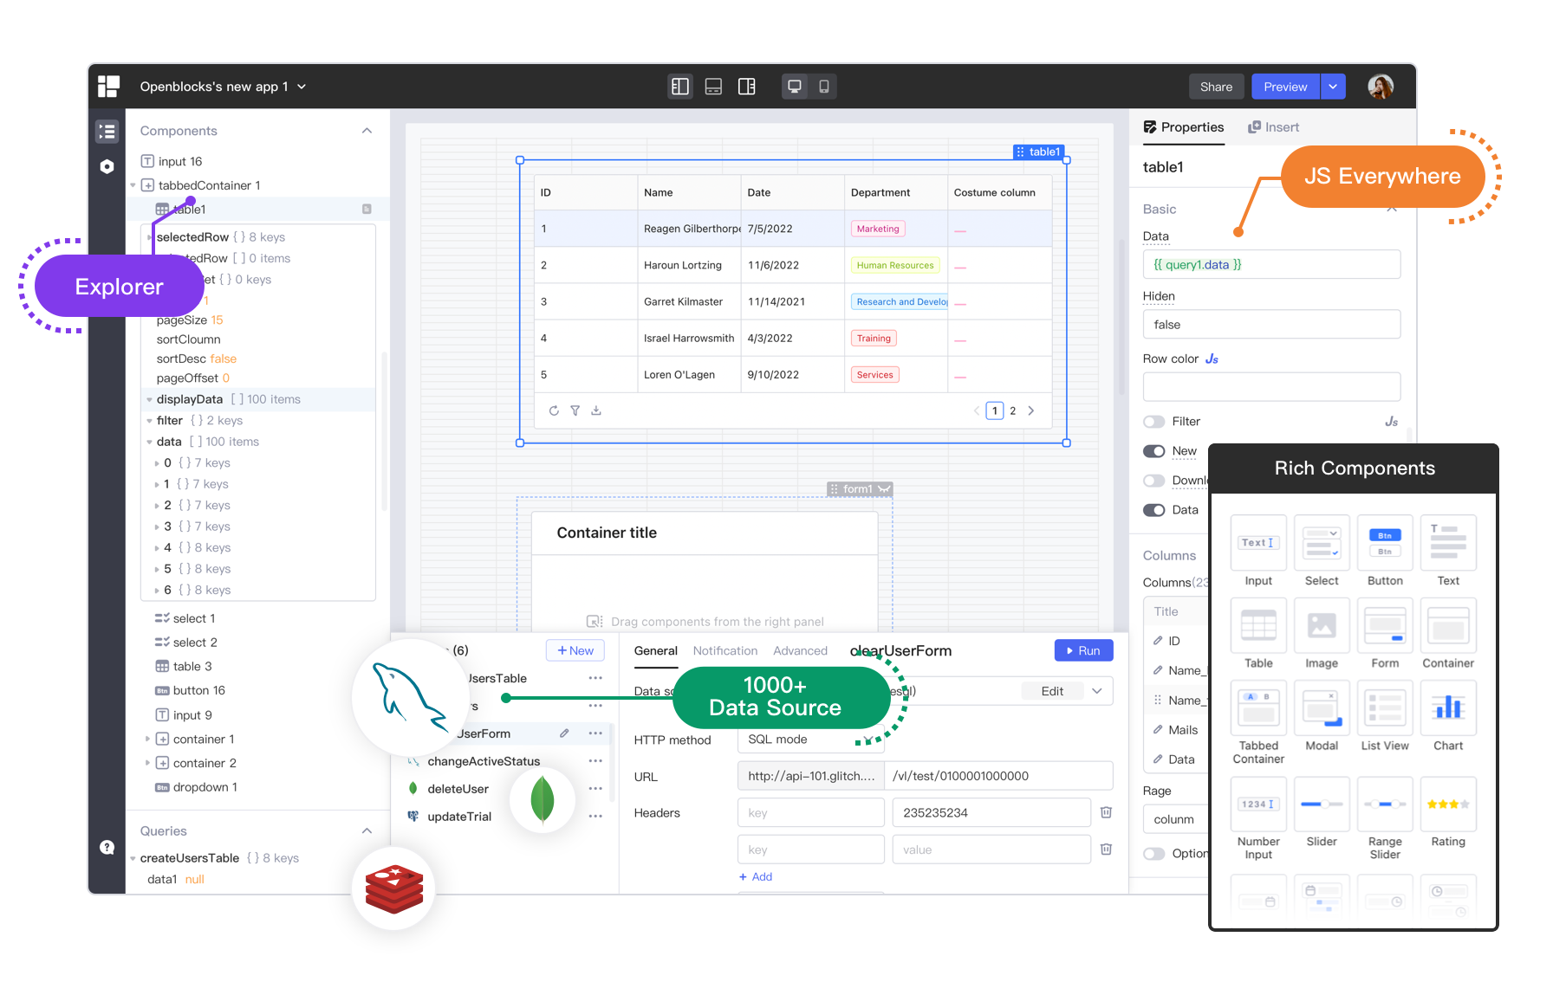The image size is (1553, 982).
Task: Click table download icon
Action: (596, 410)
